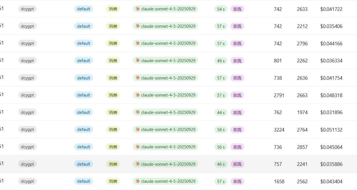This screenshot has width=357, height=190.
Task: Click the Claude icon in the $0.036334 row
Action: click(138, 60)
